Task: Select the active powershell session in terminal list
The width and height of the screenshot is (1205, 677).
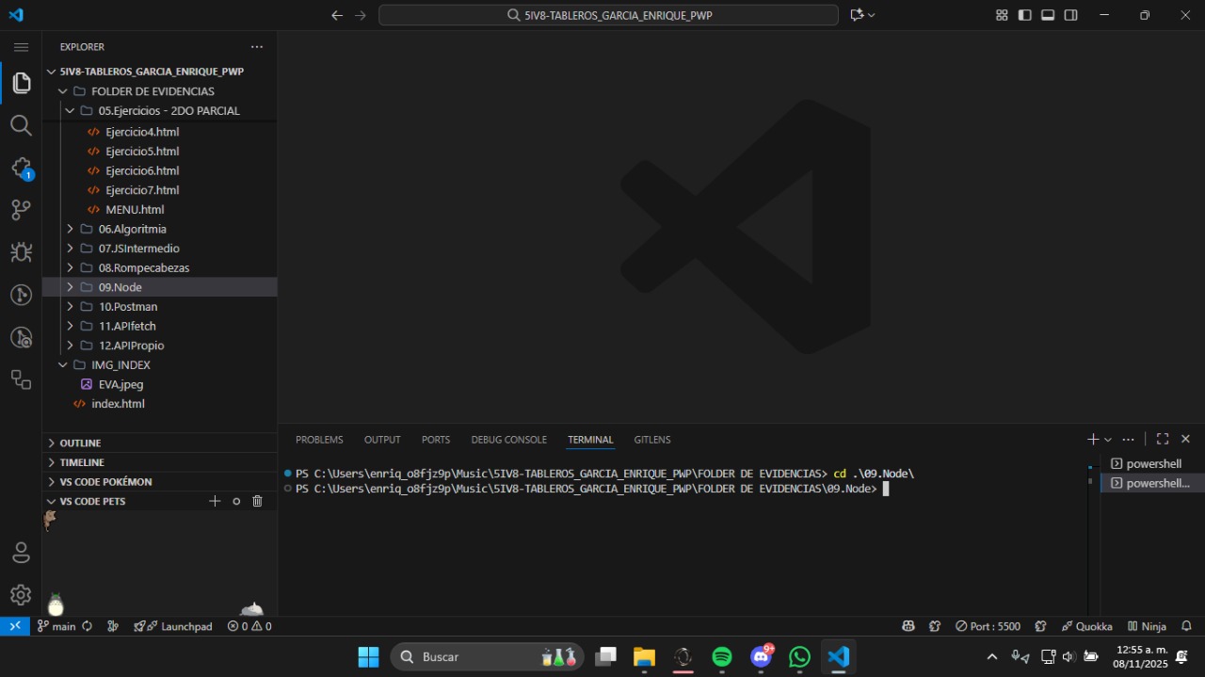Action: (x=1149, y=483)
